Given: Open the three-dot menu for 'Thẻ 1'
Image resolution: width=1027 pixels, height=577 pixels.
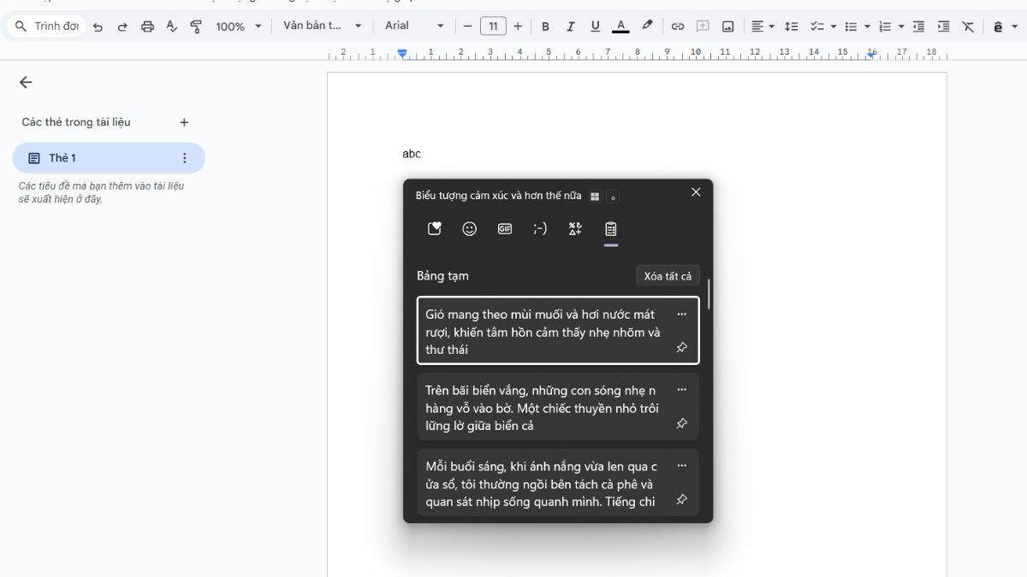Looking at the screenshot, I should point(184,158).
